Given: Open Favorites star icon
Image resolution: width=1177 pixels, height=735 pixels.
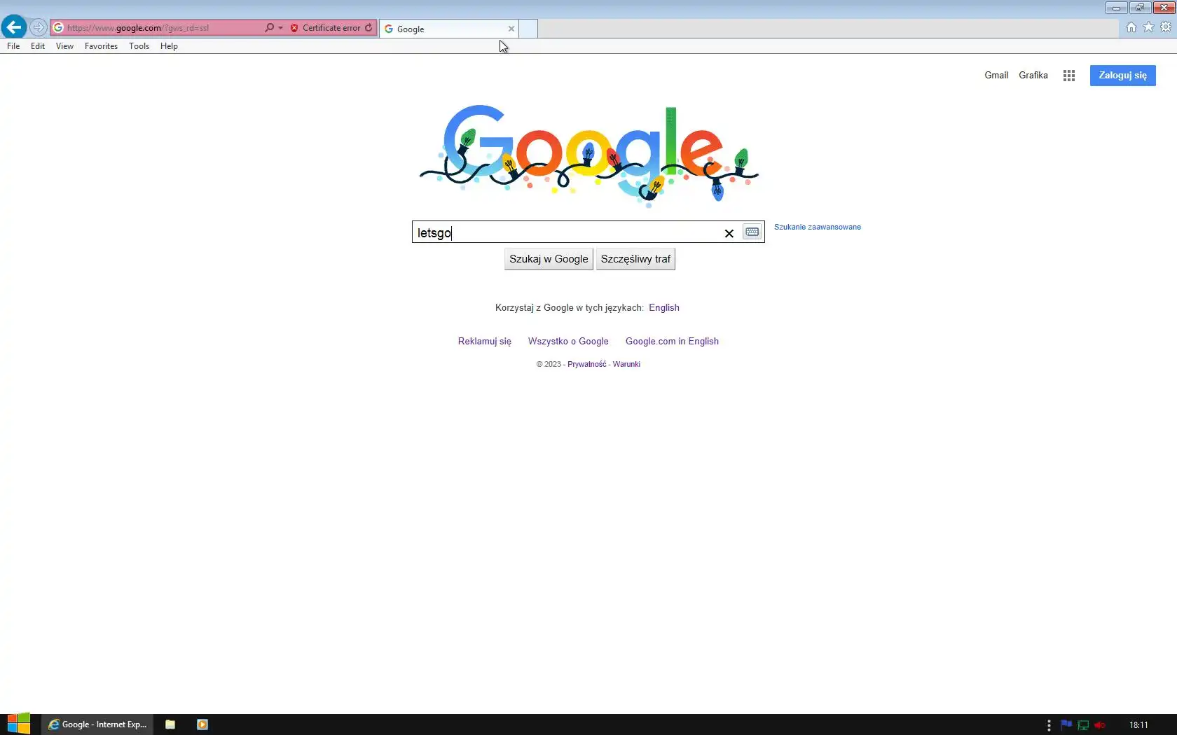Looking at the screenshot, I should [x=1148, y=27].
